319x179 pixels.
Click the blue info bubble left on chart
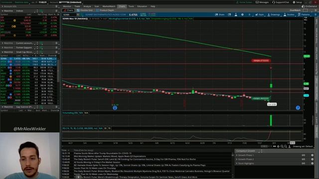pyautogui.click(x=115, y=108)
